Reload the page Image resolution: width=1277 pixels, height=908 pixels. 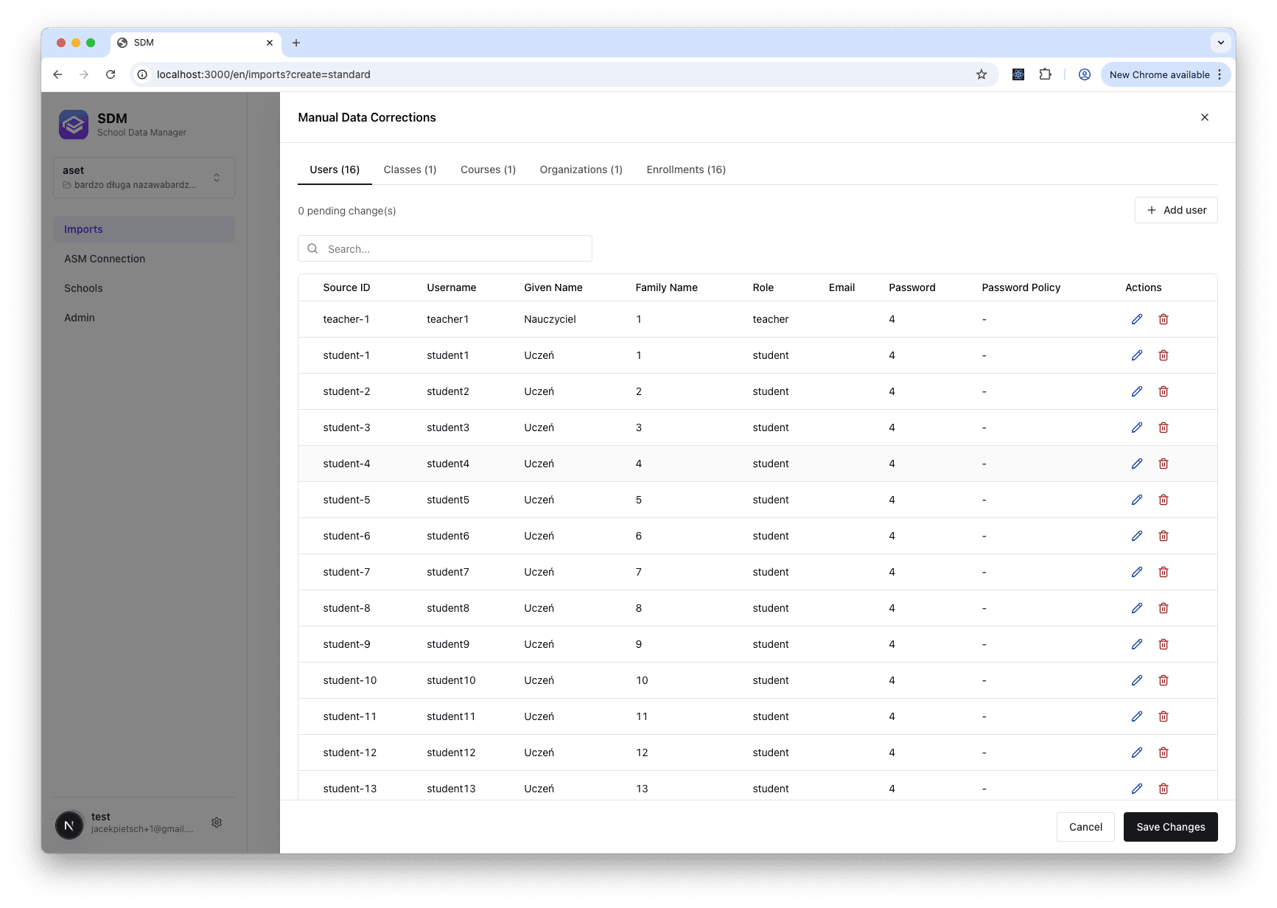[111, 74]
